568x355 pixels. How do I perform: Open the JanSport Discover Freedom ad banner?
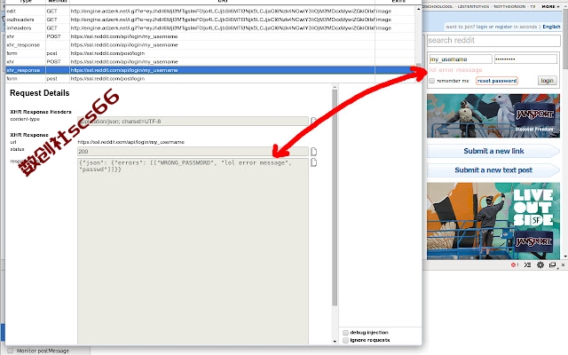(493, 115)
